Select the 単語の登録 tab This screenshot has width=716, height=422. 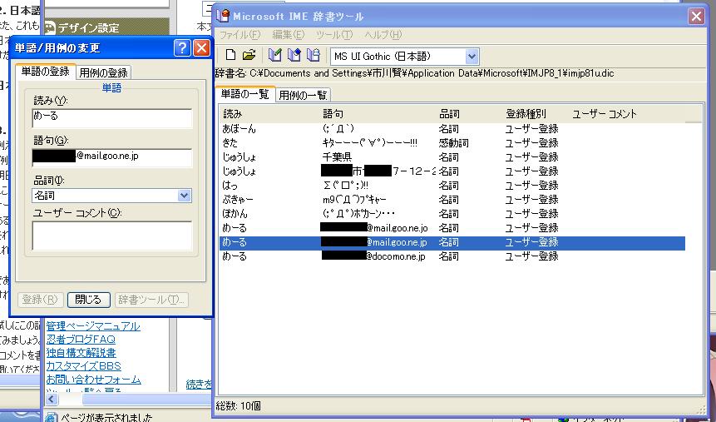pos(46,72)
